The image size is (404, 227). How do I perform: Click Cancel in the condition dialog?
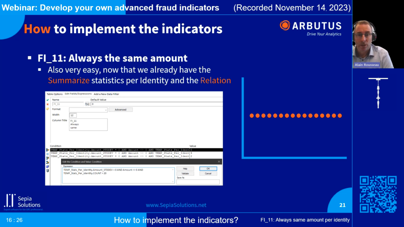(208, 173)
